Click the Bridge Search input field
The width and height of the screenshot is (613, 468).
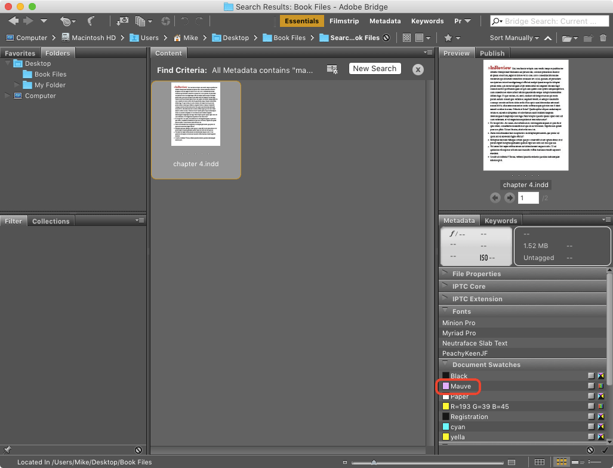point(555,21)
